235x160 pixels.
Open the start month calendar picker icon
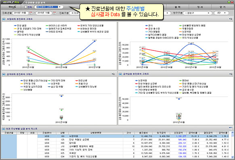click(31, 13)
